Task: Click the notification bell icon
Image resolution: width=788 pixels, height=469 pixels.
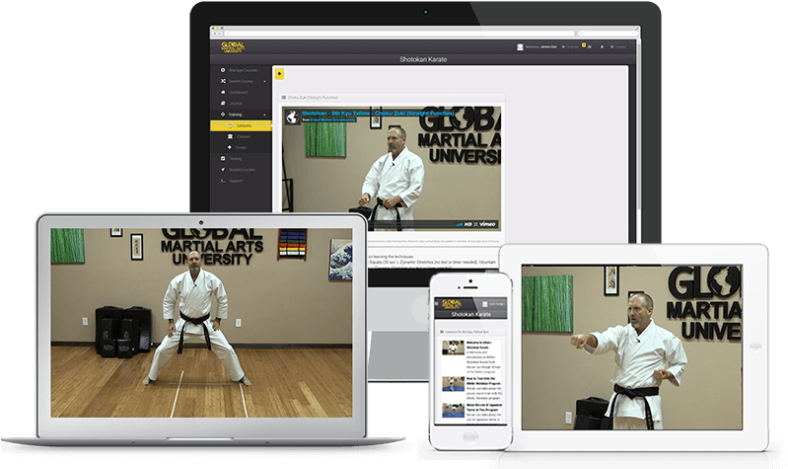Action: tap(602, 46)
